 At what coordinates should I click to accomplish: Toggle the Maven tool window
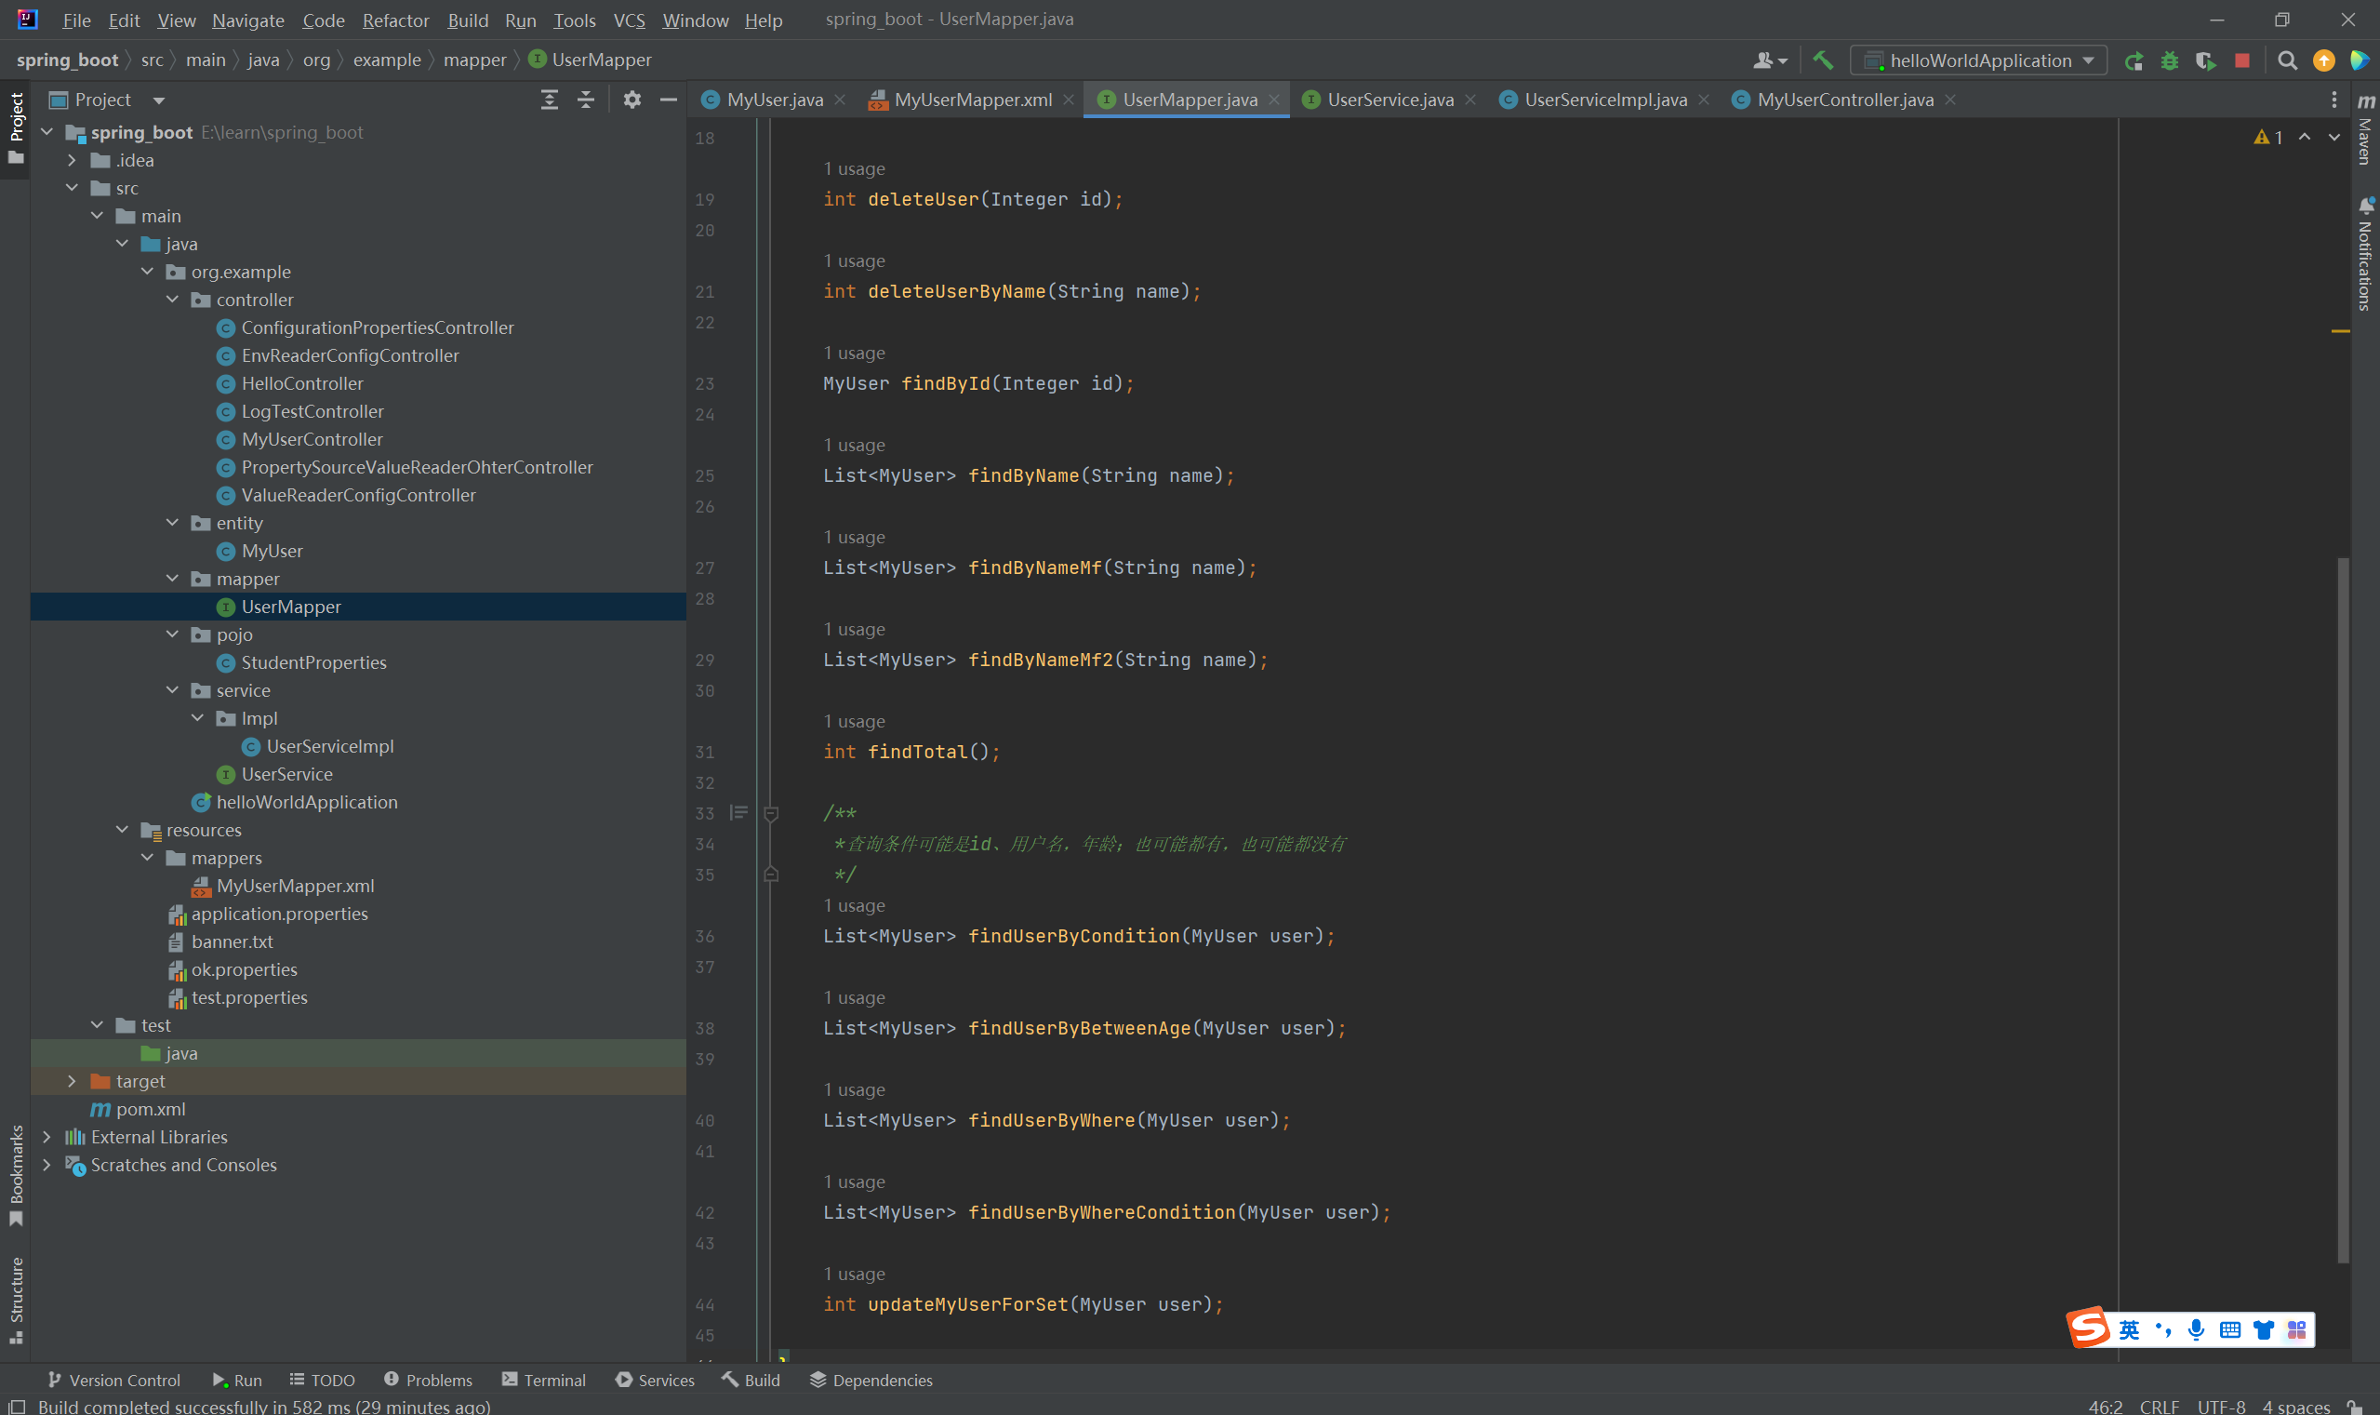click(x=2365, y=131)
